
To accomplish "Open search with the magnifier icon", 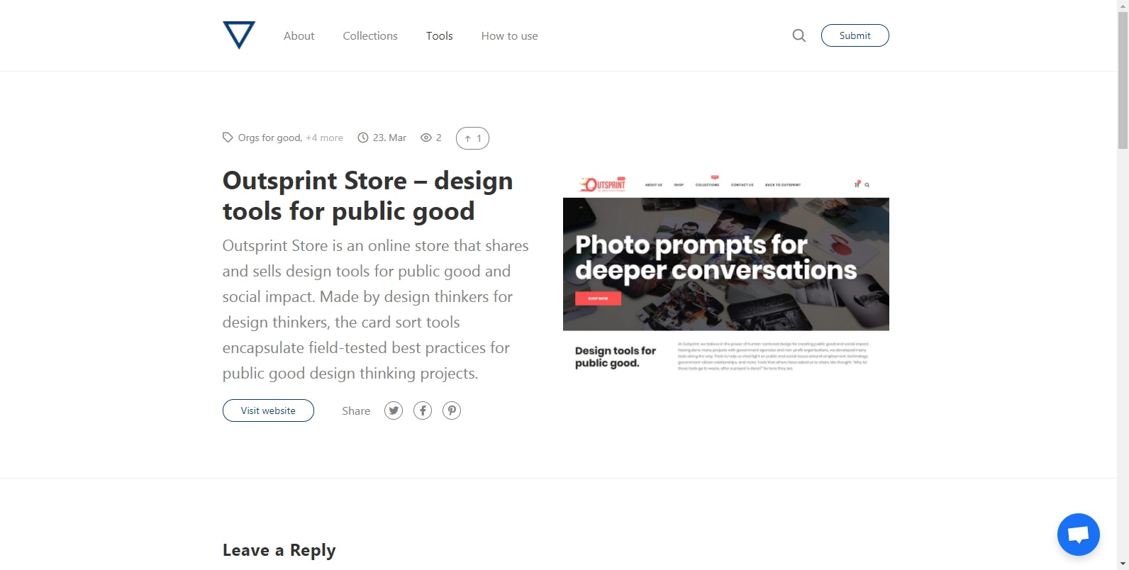I will coord(799,35).
